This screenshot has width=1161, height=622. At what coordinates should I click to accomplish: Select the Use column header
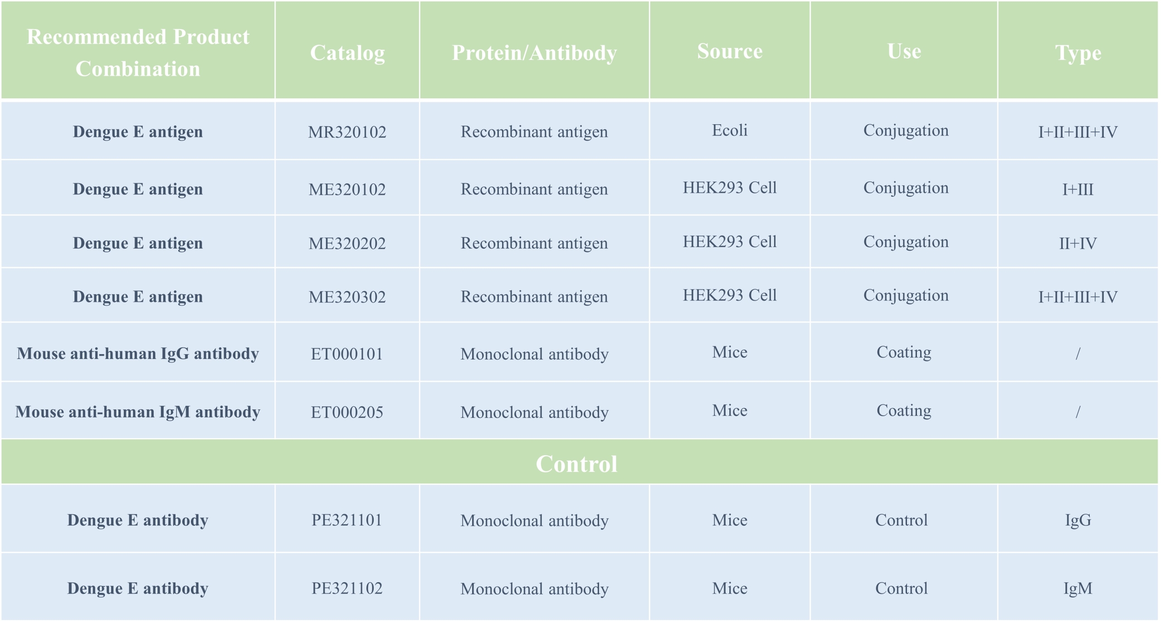tap(904, 51)
